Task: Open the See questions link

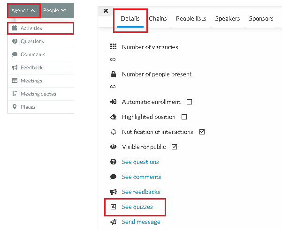Action: click(x=140, y=162)
